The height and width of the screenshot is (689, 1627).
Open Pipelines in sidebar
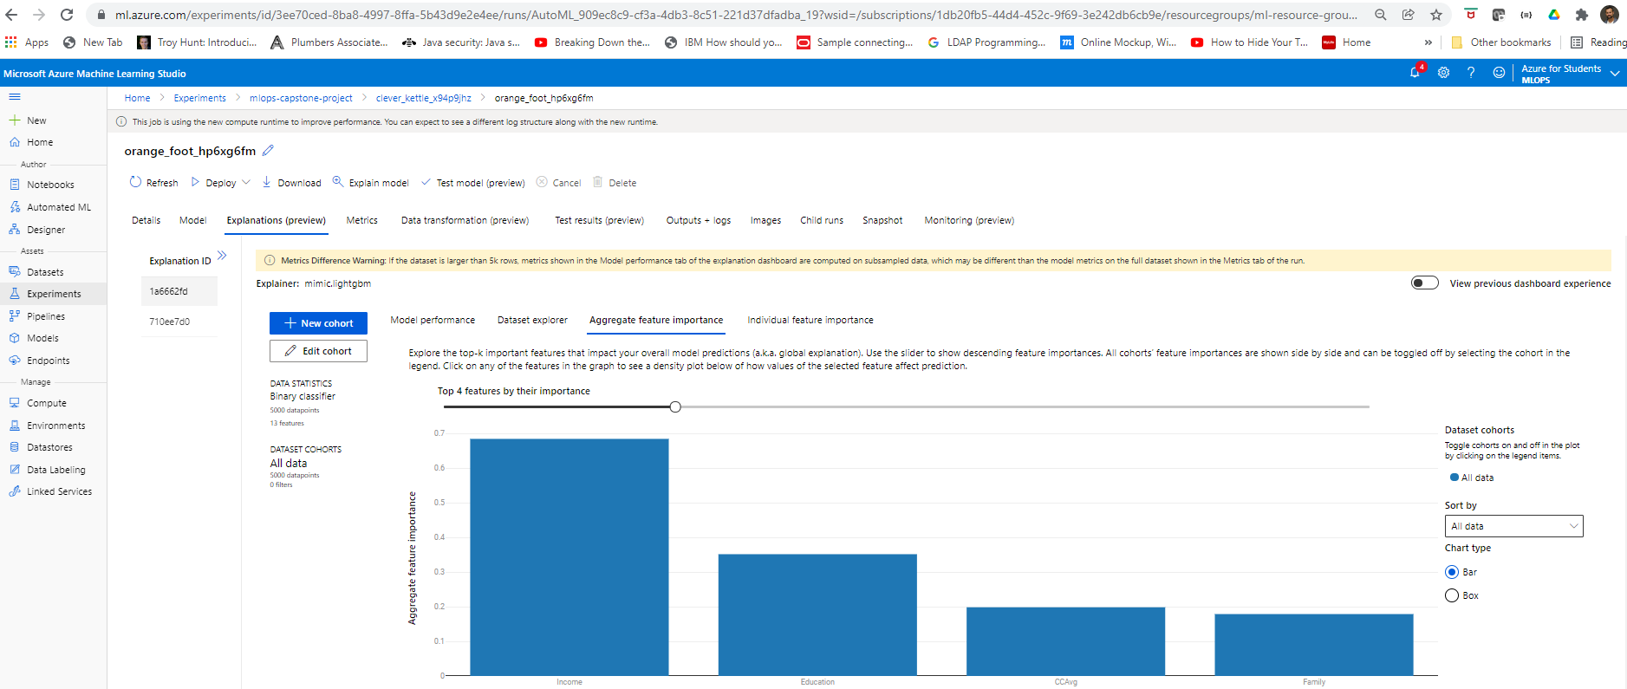coord(46,316)
